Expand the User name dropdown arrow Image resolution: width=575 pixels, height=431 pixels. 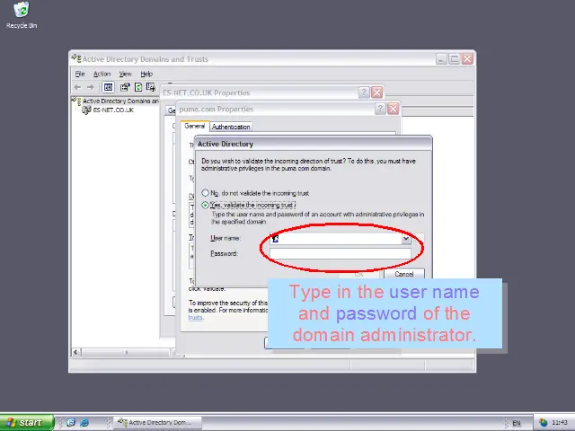click(x=406, y=239)
